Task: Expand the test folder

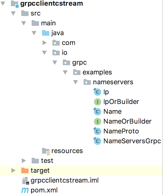Action: click(24, 161)
